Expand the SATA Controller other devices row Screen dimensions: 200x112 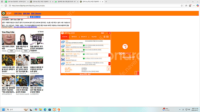(109, 63)
